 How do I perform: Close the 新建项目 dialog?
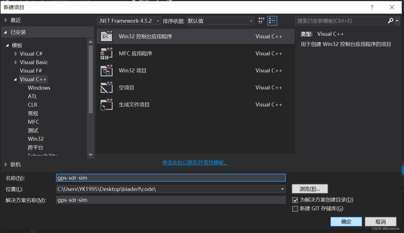coord(392,8)
